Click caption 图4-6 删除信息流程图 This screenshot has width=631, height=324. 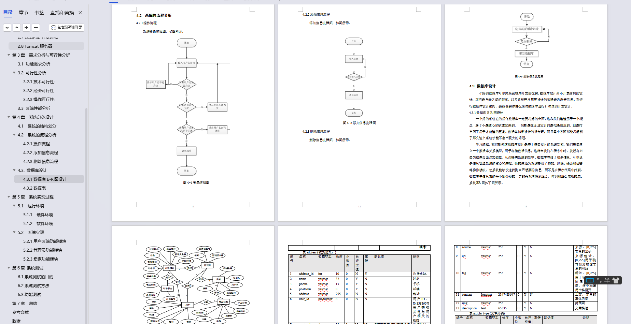tap(529, 76)
